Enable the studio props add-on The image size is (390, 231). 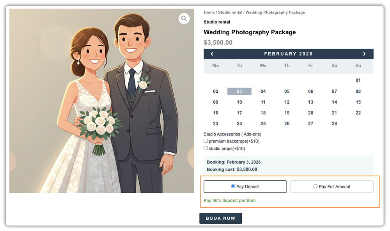206,148
